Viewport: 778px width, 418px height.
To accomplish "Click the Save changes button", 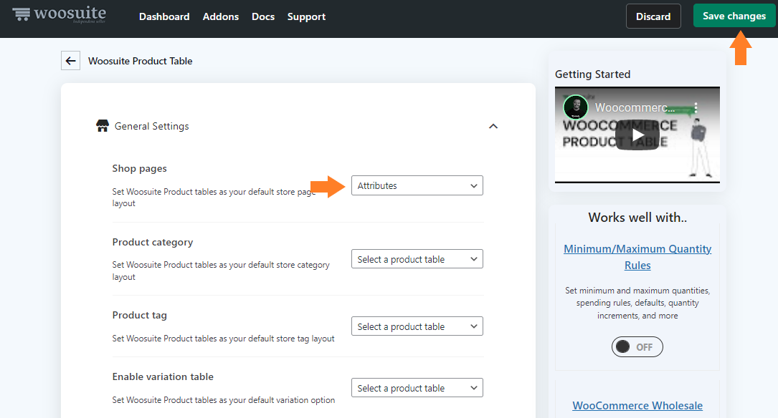I will (x=734, y=16).
